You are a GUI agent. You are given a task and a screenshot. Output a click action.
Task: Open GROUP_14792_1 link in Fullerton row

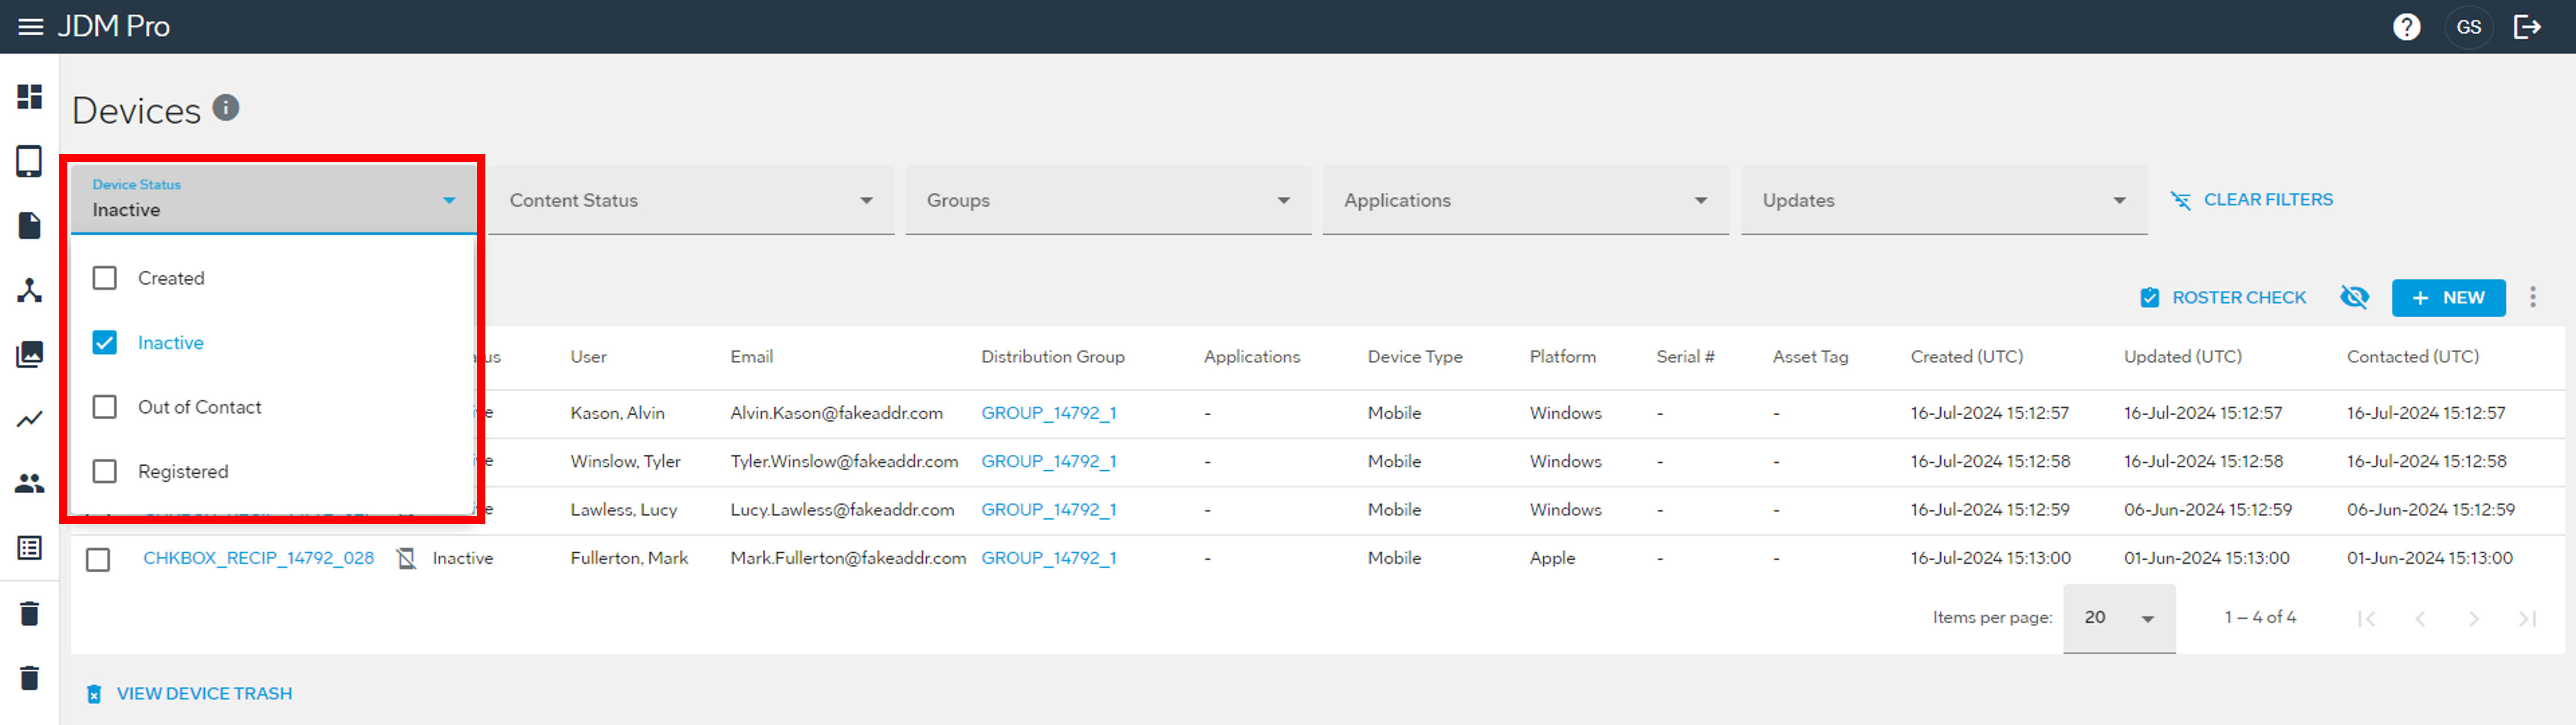[x=1048, y=558]
